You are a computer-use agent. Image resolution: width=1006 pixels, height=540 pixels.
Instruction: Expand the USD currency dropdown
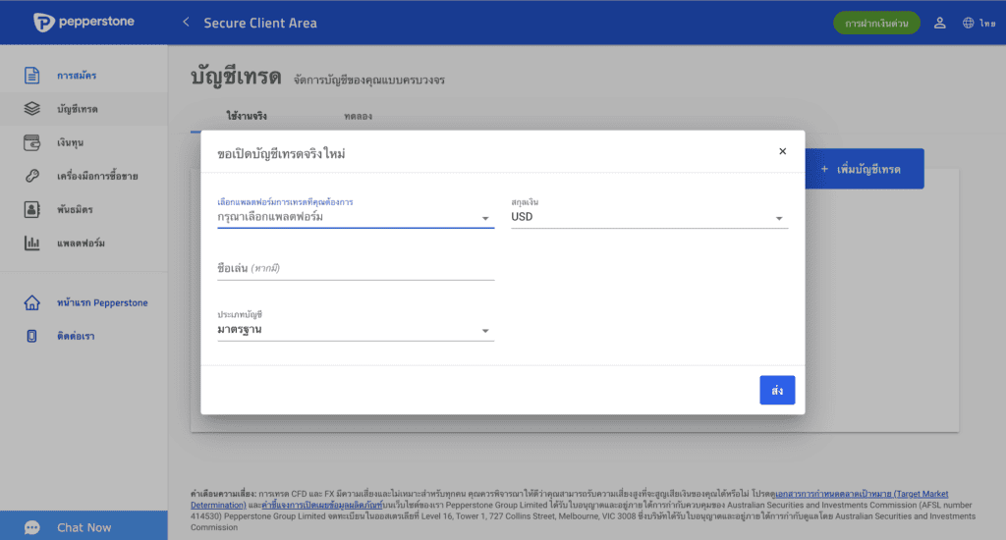point(648,217)
